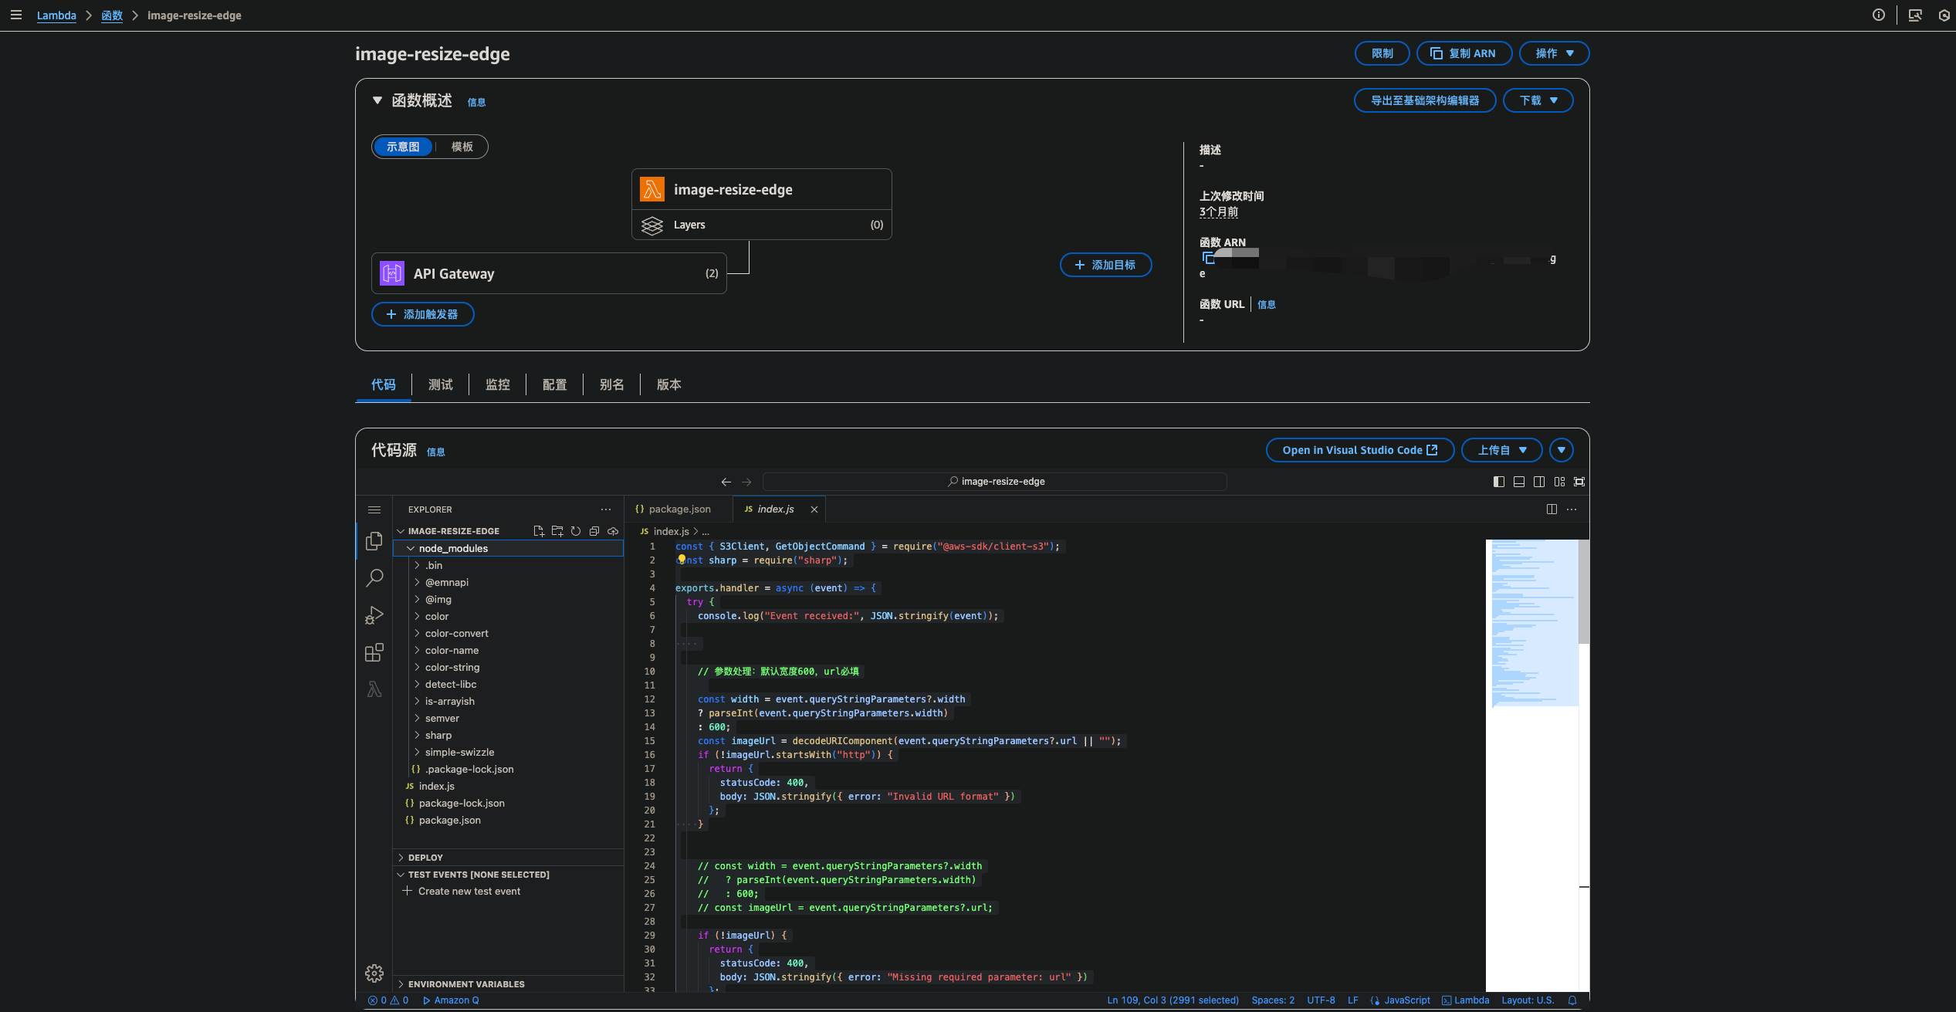Viewport: 1956px width, 1012px height.
Task: Switch to the 测试 tab
Action: (440, 384)
